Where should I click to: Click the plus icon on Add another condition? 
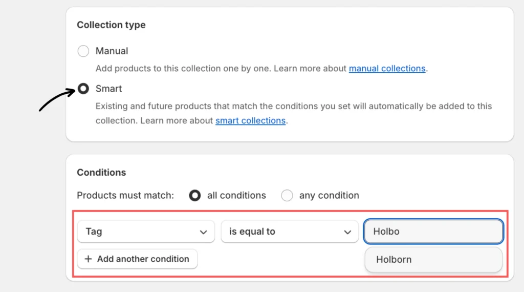pyautogui.click(x=88, y=259)
